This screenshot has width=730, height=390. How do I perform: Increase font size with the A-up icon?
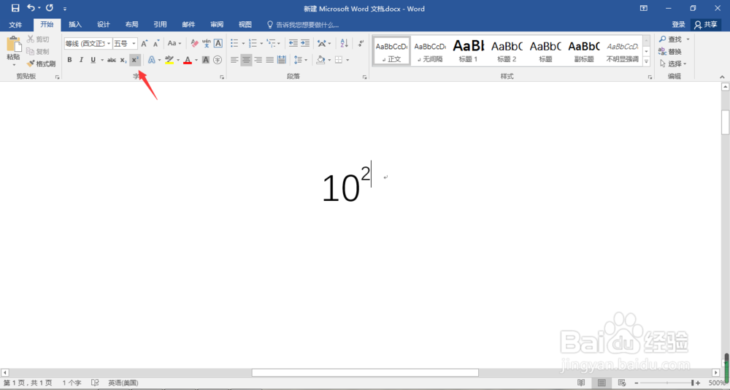145,43
